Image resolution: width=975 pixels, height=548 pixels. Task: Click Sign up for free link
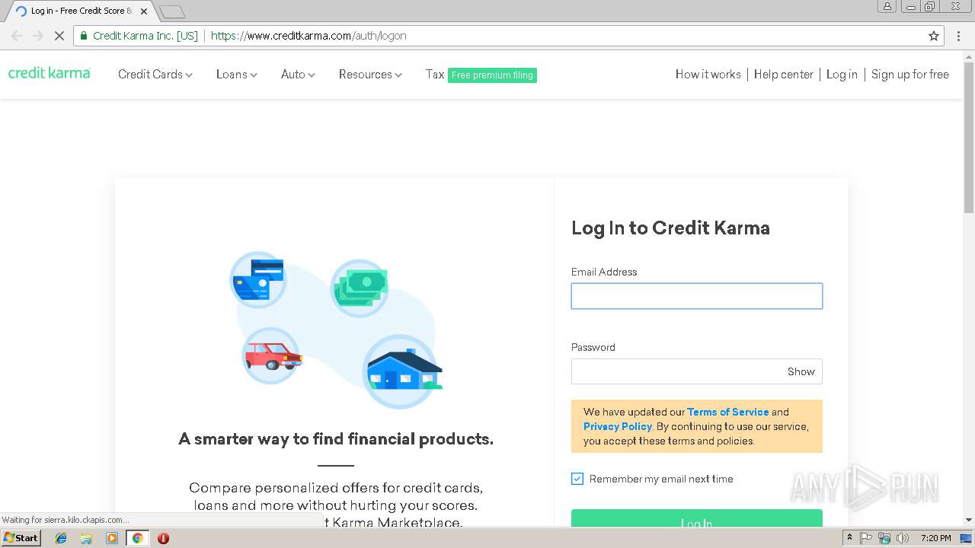(909, 75)
